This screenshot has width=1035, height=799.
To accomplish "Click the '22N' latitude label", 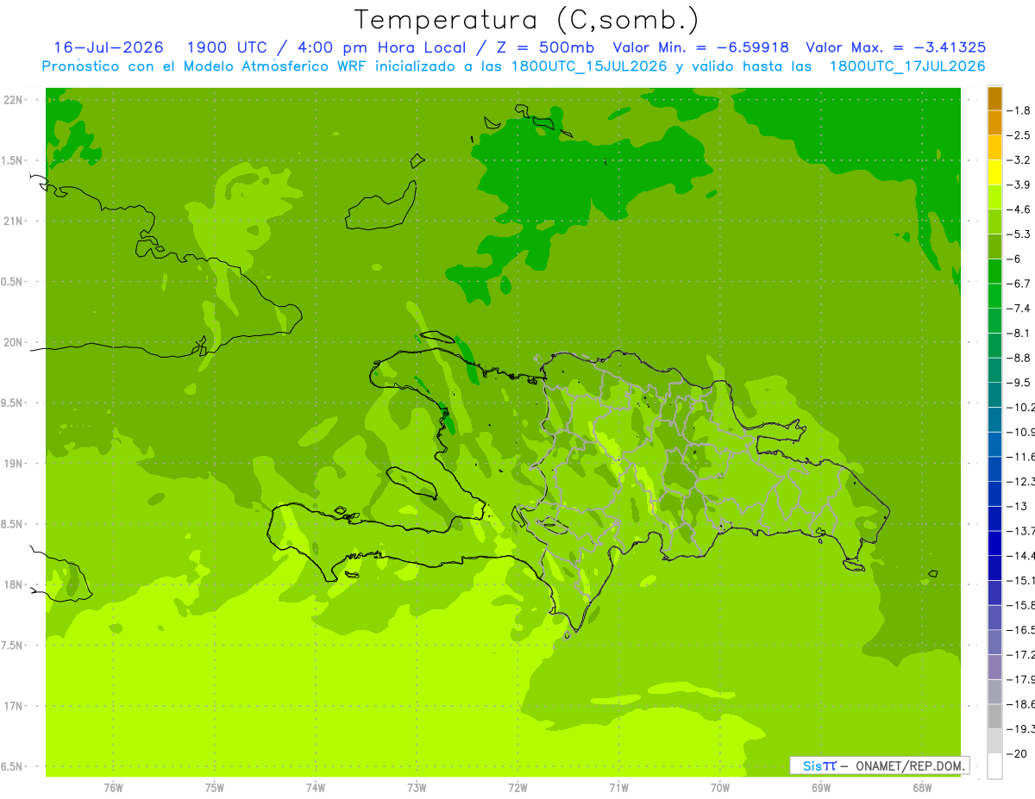I will click(x=14, y=100).
